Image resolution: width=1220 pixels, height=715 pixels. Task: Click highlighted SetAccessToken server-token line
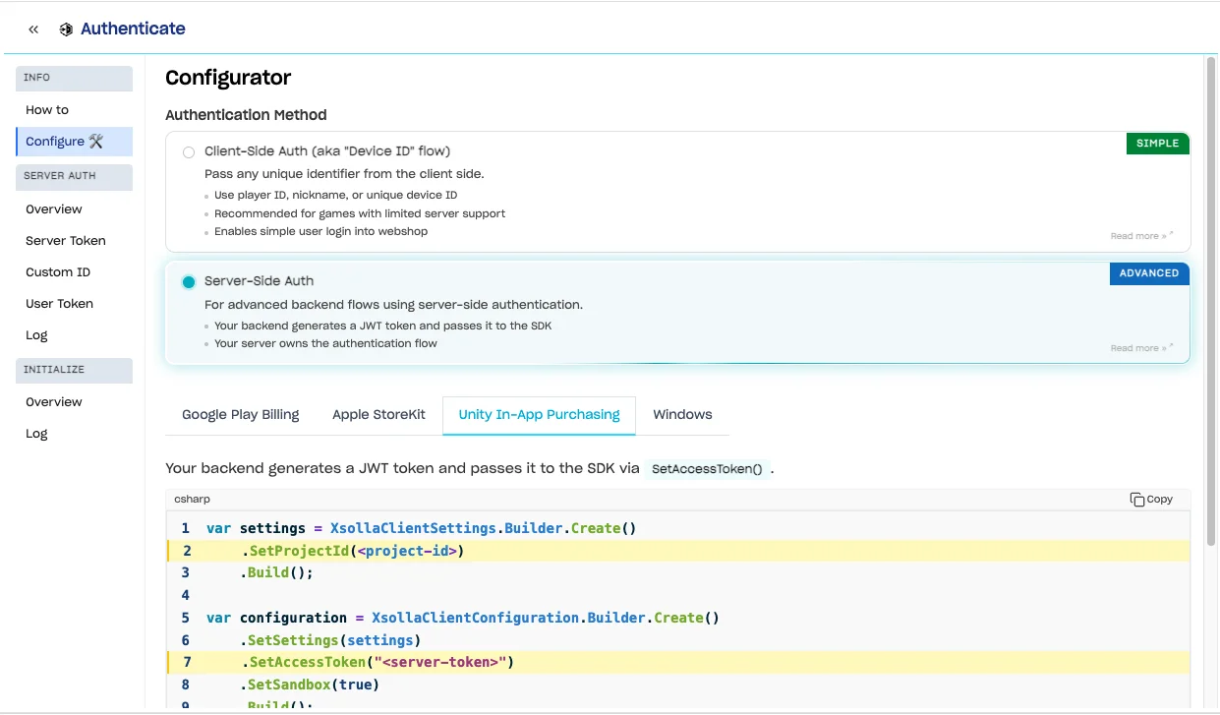point(678,662)
